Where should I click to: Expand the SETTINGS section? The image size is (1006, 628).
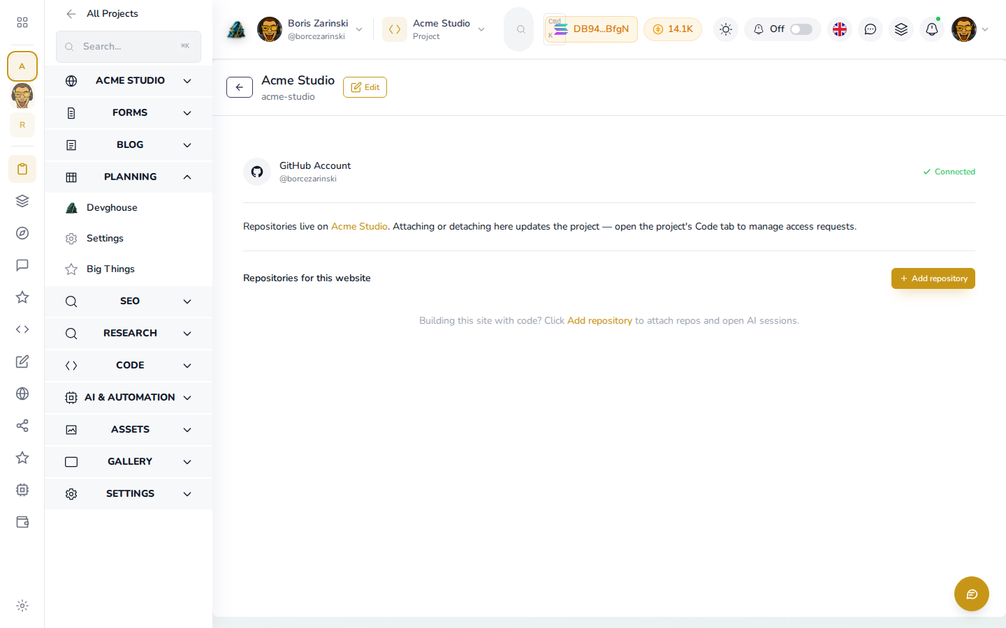(129, 493)
